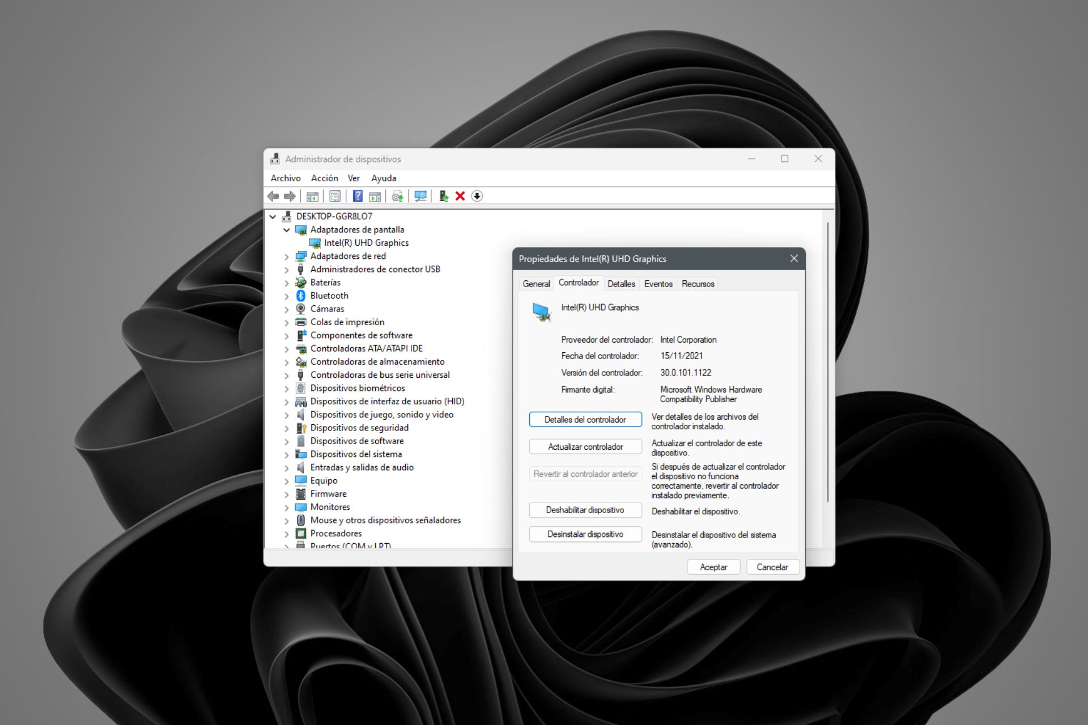Expand the Componentes de software node

tap(287, 336)
